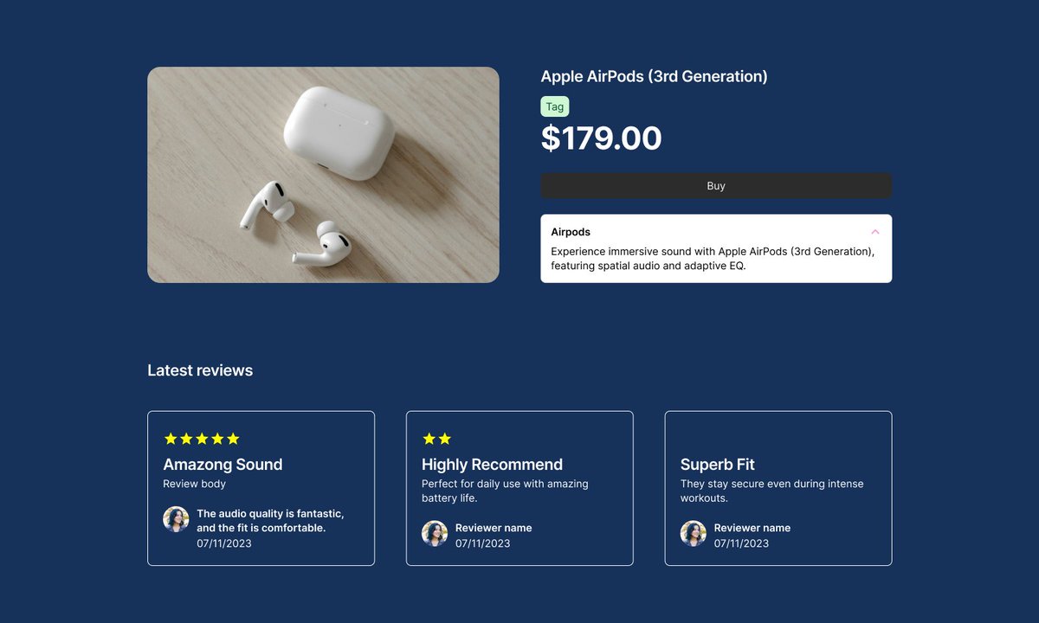1039x623 pixels.
Task: Collapse the Airpods accordion chevron
Action: pyautogui.click(x=874, y=232)
